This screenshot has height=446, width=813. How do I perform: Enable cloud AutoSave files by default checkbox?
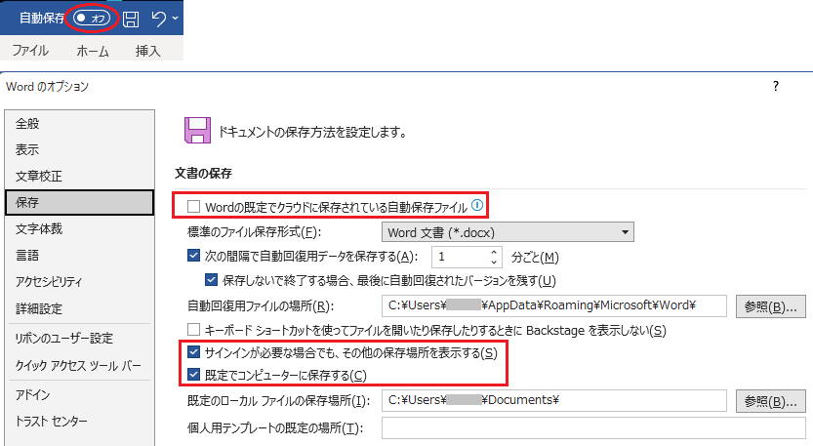pyautogui.click(x=193, y=206)
